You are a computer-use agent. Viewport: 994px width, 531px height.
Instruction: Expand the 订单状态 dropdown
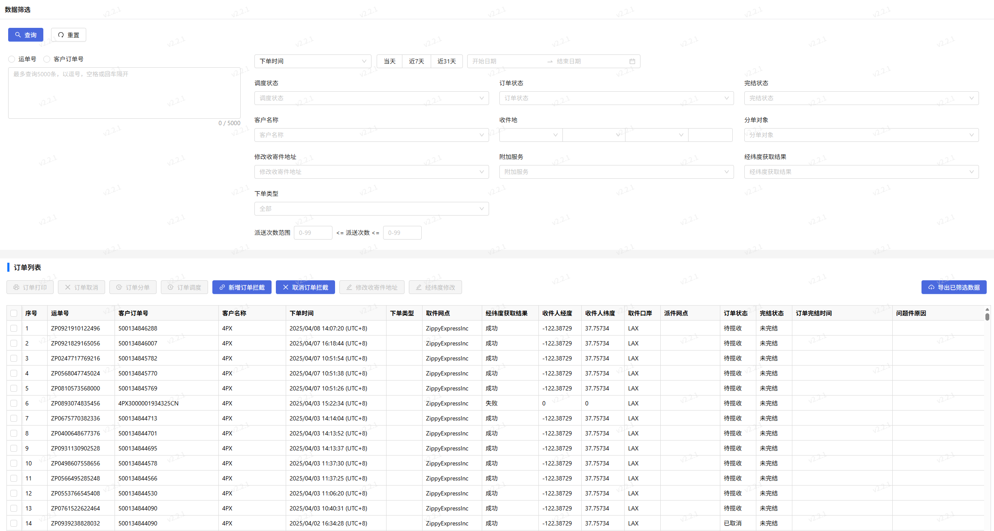click(616, 98)
